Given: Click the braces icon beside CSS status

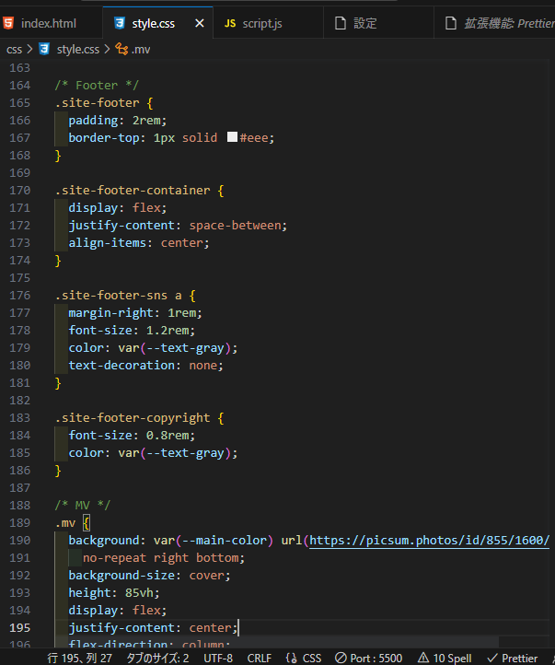Looking at the screenshot, I should click(x=292, y=659).
